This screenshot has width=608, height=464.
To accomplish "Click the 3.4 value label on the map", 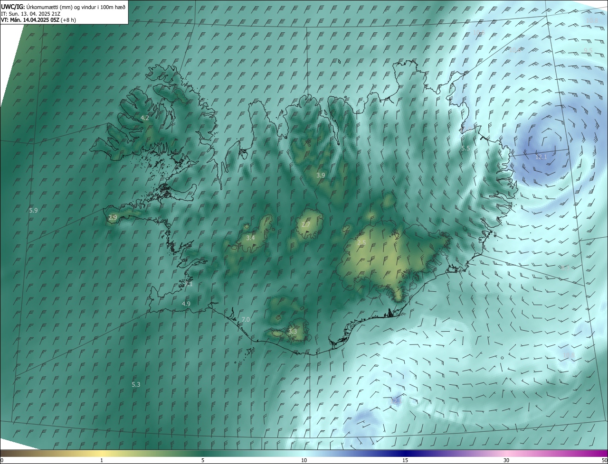I will (x=250, y=238).
